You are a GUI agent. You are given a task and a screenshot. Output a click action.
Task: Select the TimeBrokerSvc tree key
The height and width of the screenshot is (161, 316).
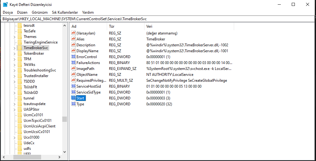point(36,48)
